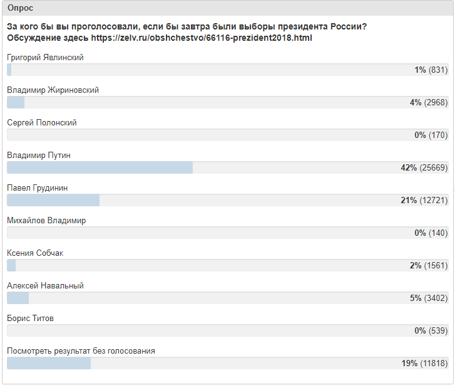Select the Ксения Собчак candidate label
The height and width of the screenshot is (385, 455).
(35, 253)
